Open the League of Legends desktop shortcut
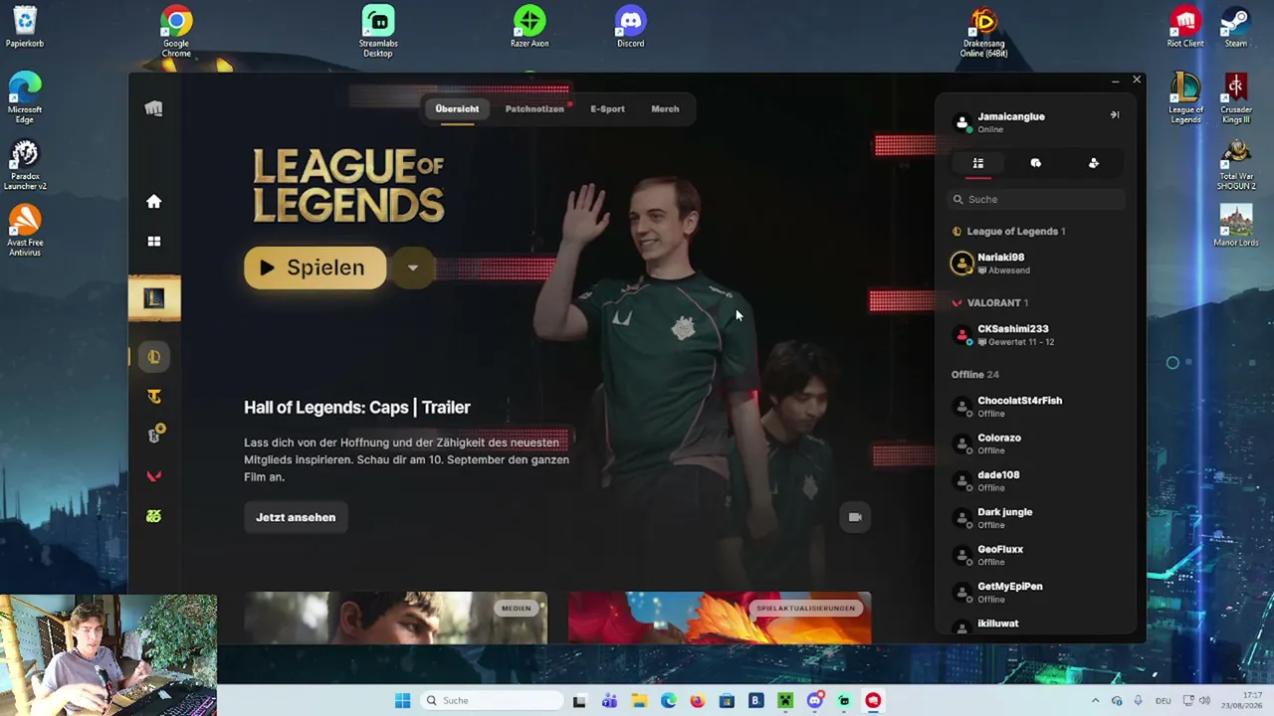The width and height of the screenshot is (1274, 716). 1185,98
